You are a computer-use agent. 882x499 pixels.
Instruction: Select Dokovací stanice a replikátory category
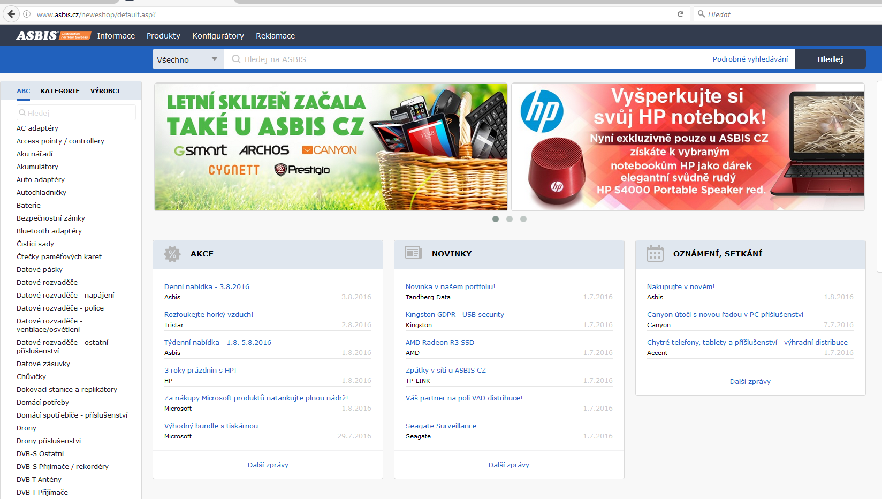click(x=67, y=390)
